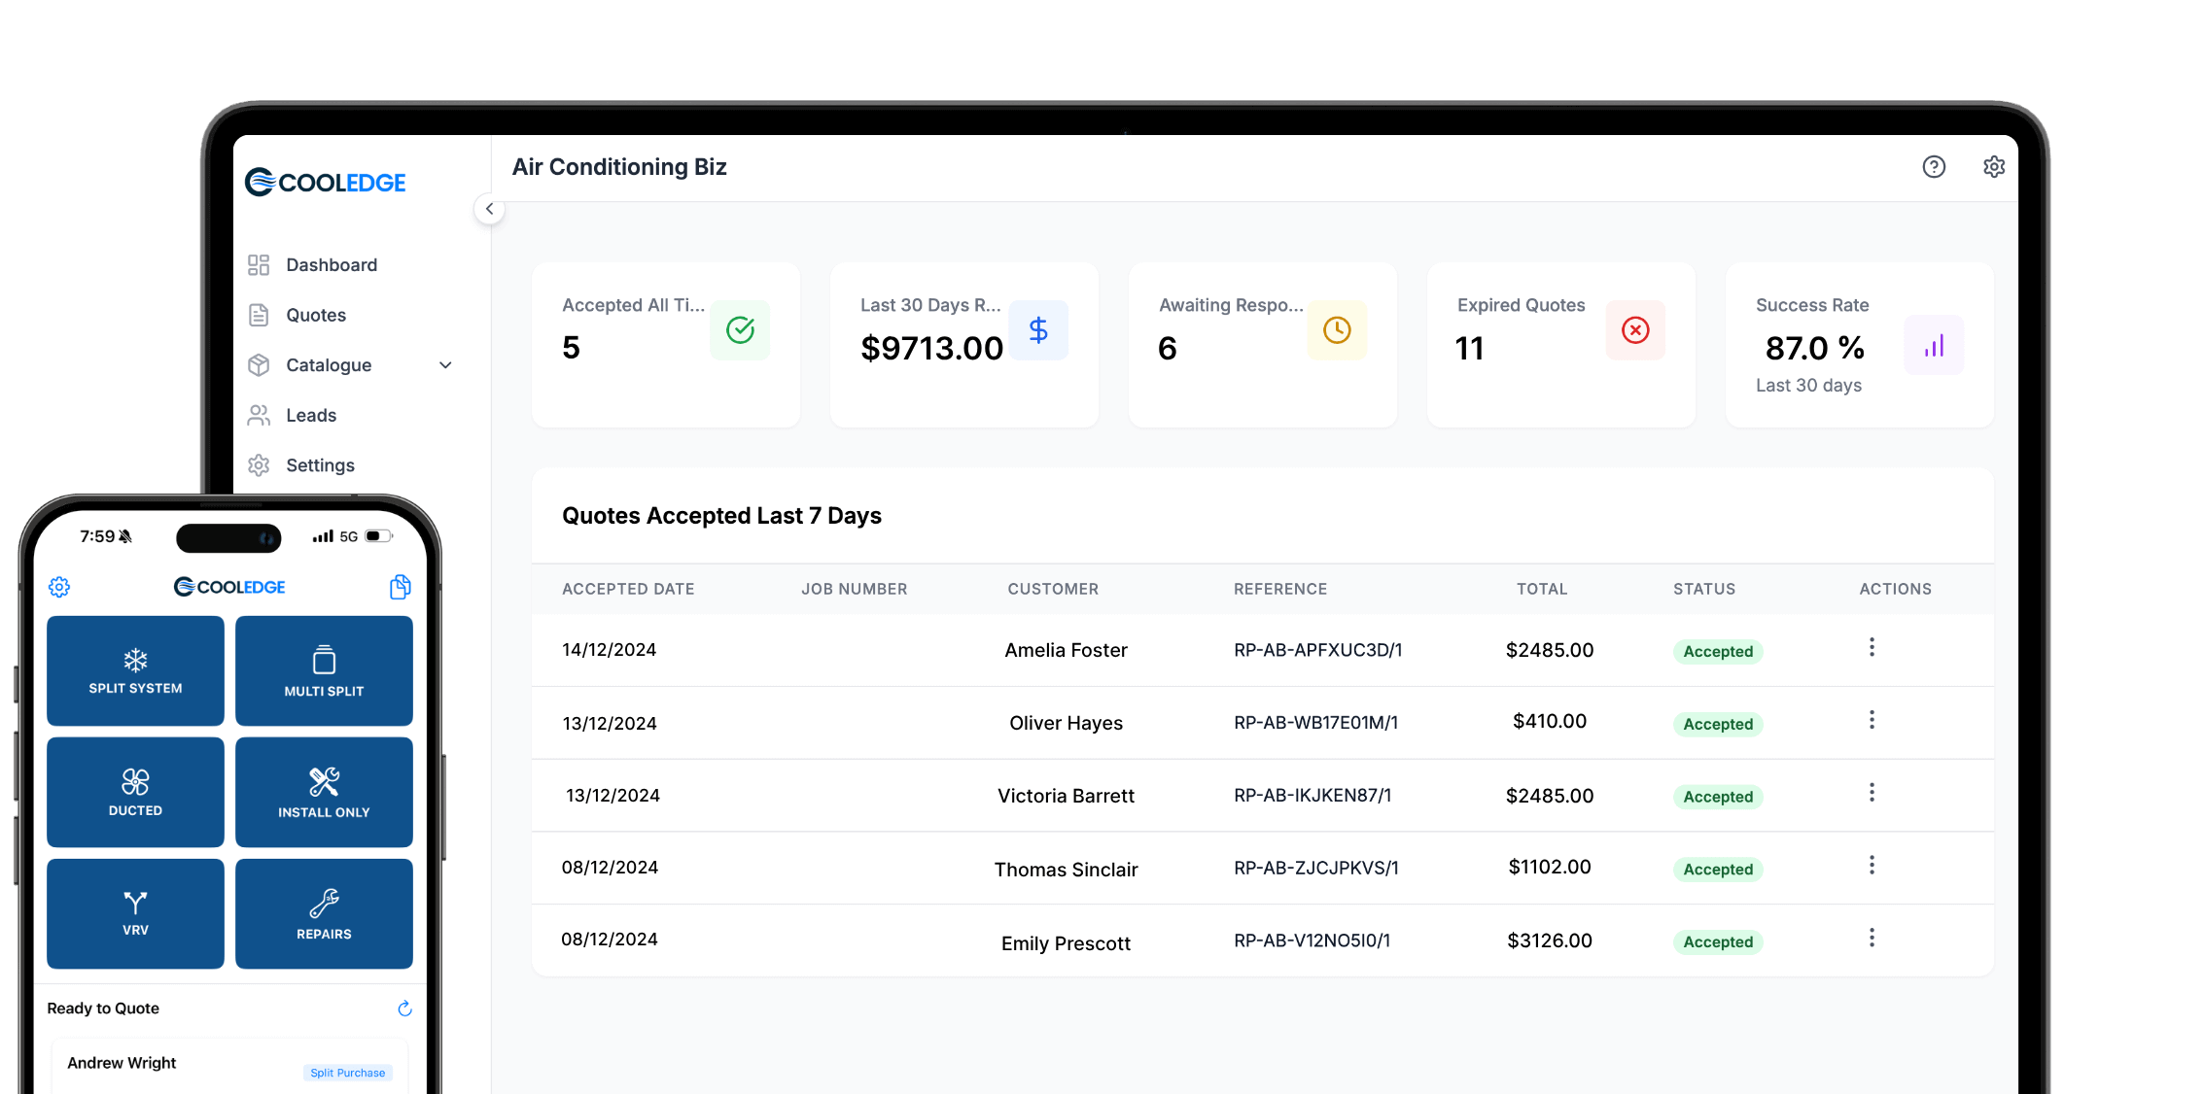The image size is (2205, 1094).
Task: Click the $9713.00 revenue value
Action: pyautogui.click(x=931, y=348)
